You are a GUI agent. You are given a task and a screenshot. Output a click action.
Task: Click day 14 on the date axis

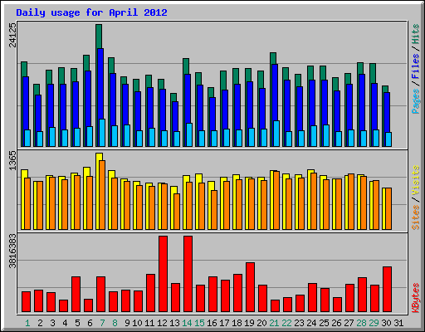(x=187, y=323)
